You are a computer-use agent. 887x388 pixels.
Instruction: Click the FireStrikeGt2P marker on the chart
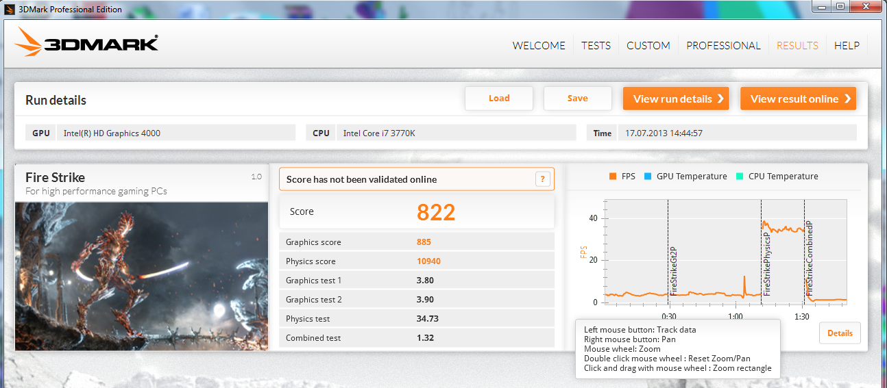673,271
